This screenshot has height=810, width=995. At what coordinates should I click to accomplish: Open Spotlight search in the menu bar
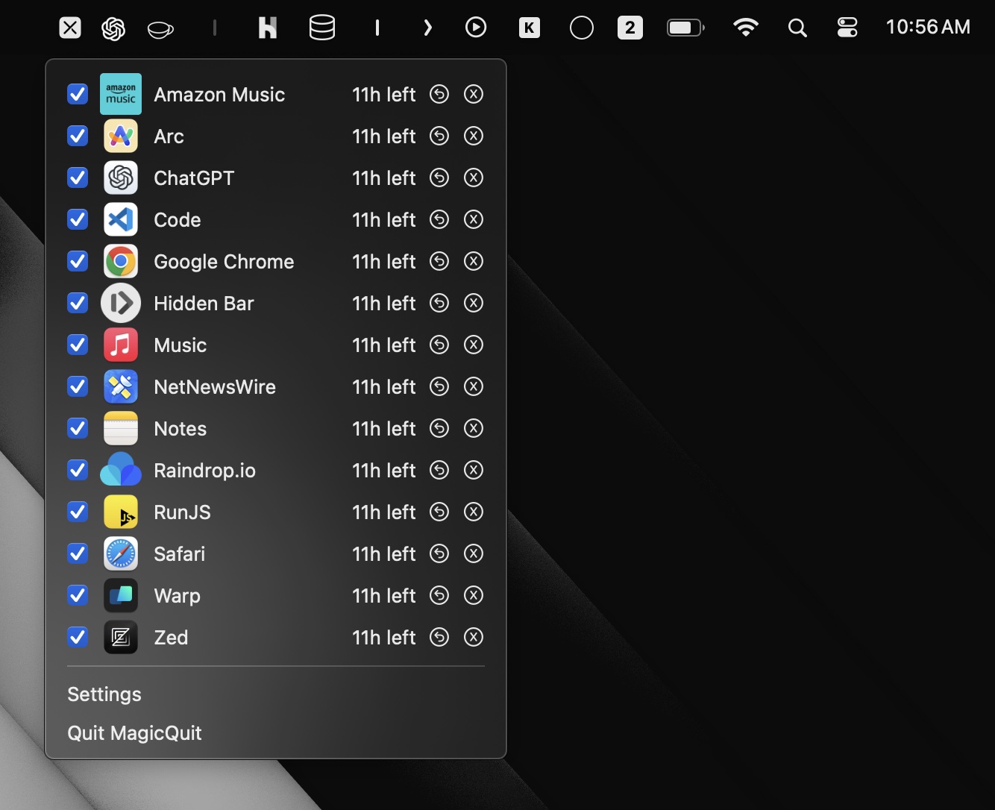797,28
